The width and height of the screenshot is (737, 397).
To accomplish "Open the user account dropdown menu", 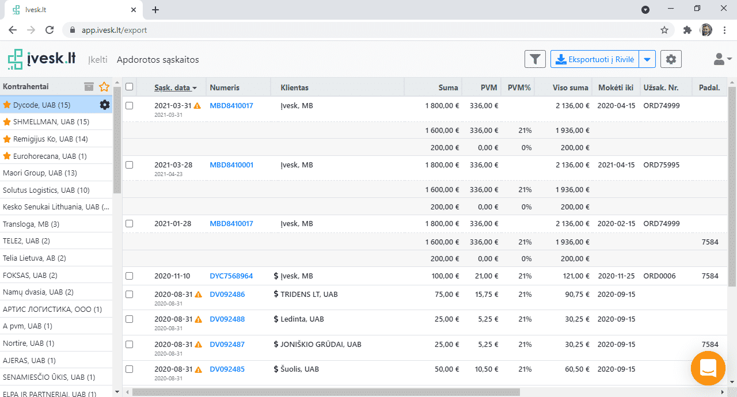I will click(x=721, y=59).
